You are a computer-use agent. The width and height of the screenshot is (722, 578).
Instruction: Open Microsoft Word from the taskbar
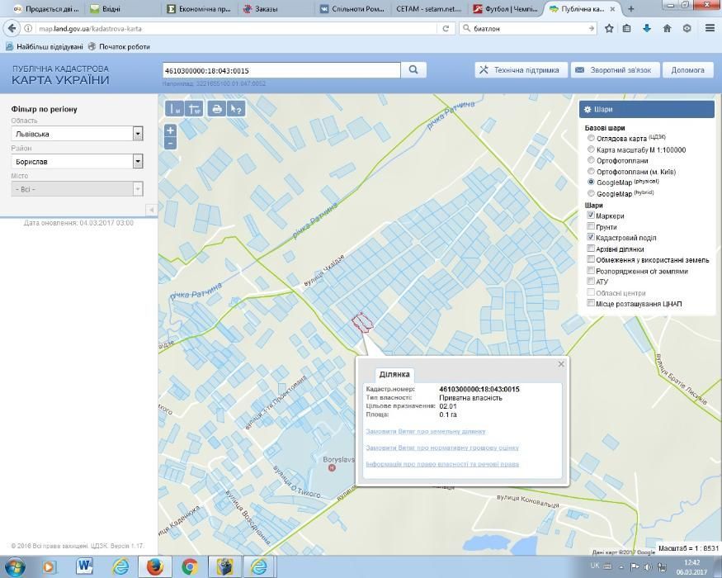coord(85,566)
